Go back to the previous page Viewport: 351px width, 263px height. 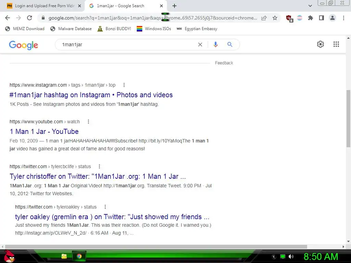coord(8,18)
